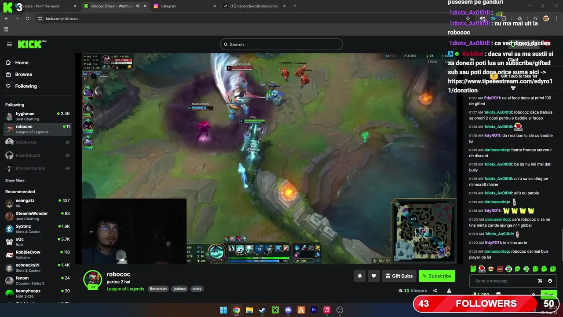Mute the robococ Stream tab audio
This screenshot has width=563, height=317.
coord(138,6)
